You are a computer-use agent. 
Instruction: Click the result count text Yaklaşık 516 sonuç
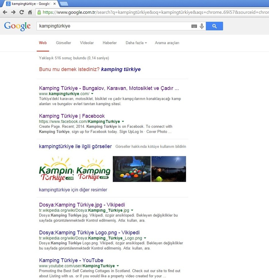point(74,58)
